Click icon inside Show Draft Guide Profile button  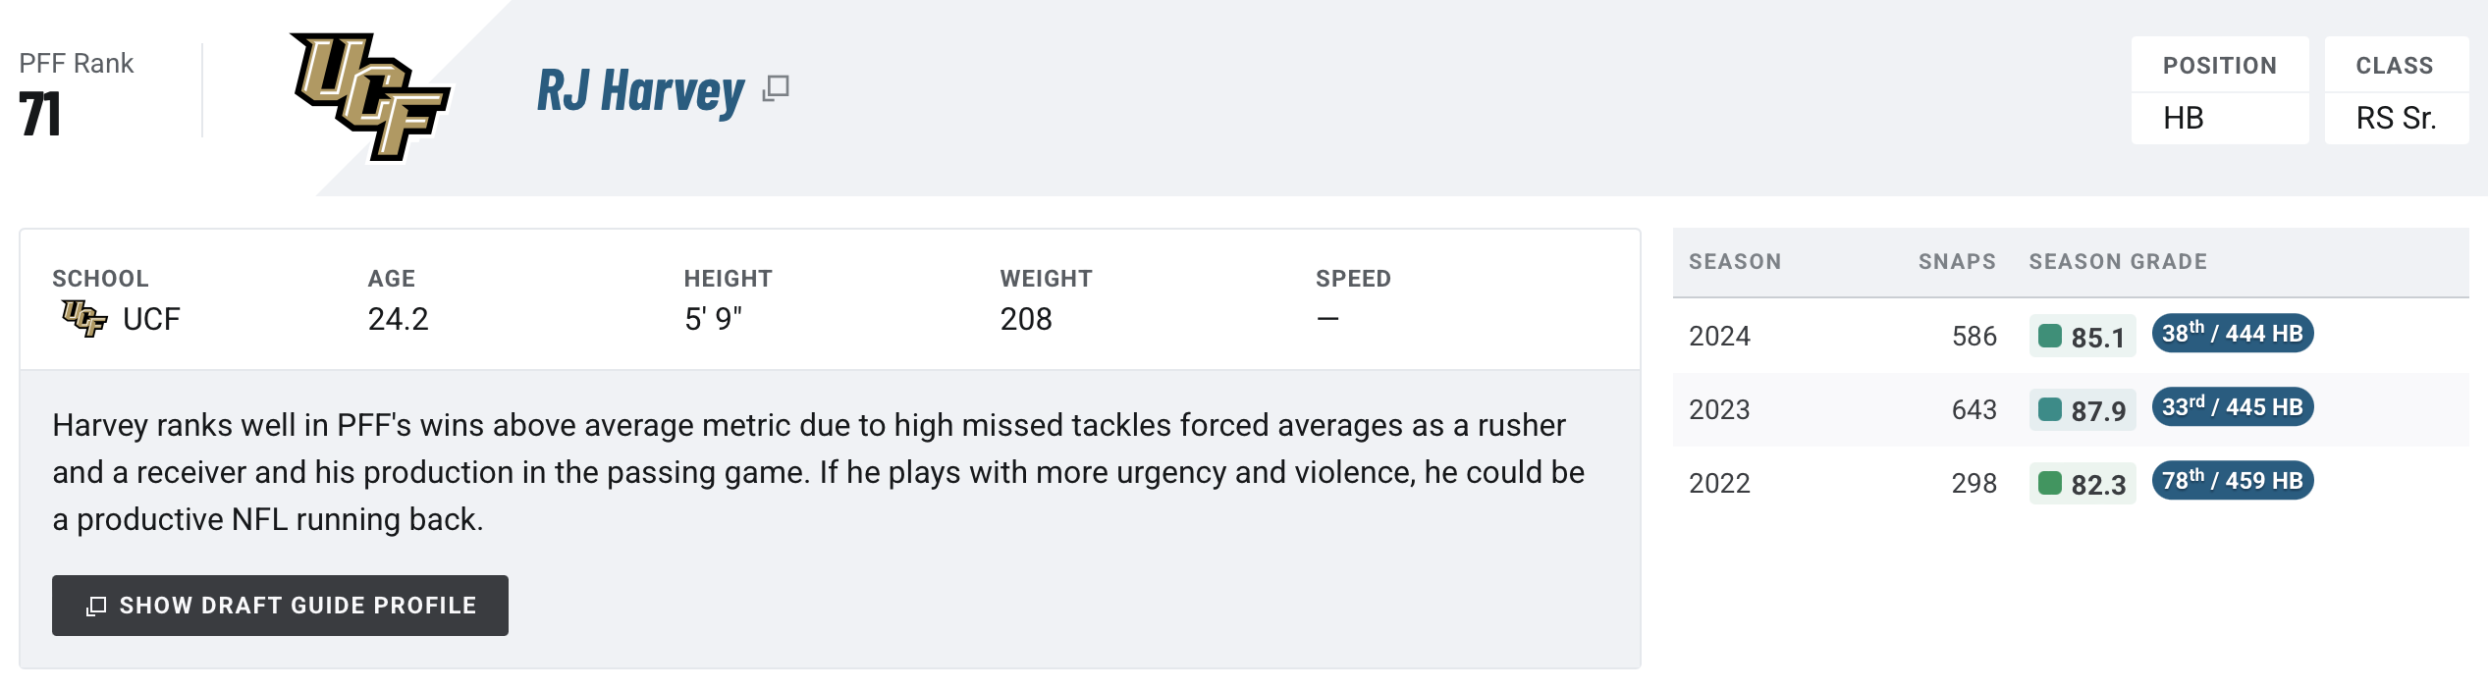(x=96, y=606)
